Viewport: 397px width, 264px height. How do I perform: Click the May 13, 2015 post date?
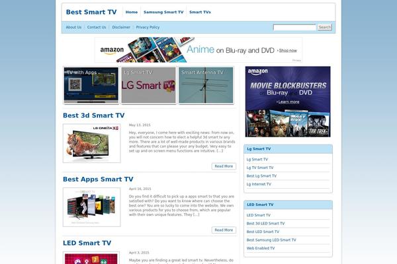tap(140, 125)
